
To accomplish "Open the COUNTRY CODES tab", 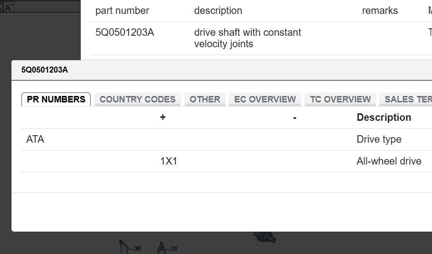I will [x=137, y=99].
